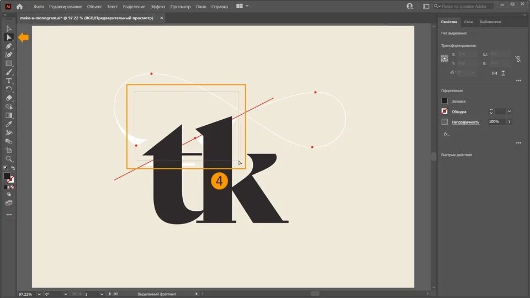Toggle constrain width and height proportions

click(x=518, y=59)
